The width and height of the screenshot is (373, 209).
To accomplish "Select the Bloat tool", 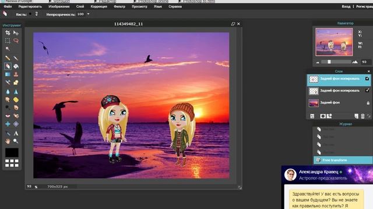I will (8, 124).
